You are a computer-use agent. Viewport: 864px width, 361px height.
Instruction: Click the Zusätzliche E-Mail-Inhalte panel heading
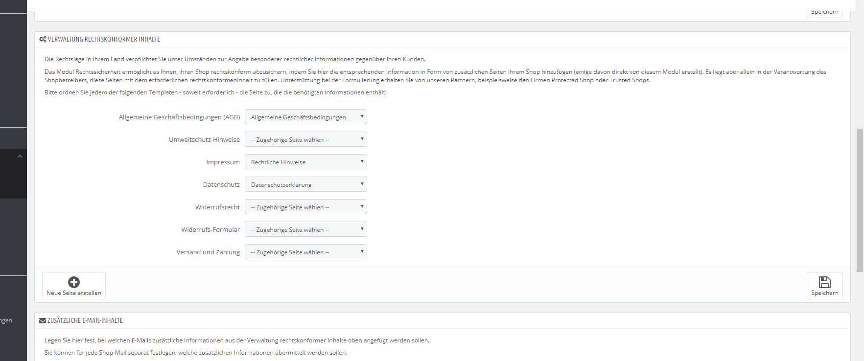85,321
